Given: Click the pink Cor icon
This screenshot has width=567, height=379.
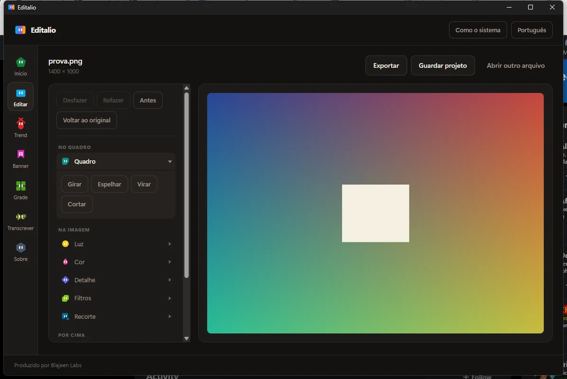Looking at the screenshot, I should click(65, 262).
